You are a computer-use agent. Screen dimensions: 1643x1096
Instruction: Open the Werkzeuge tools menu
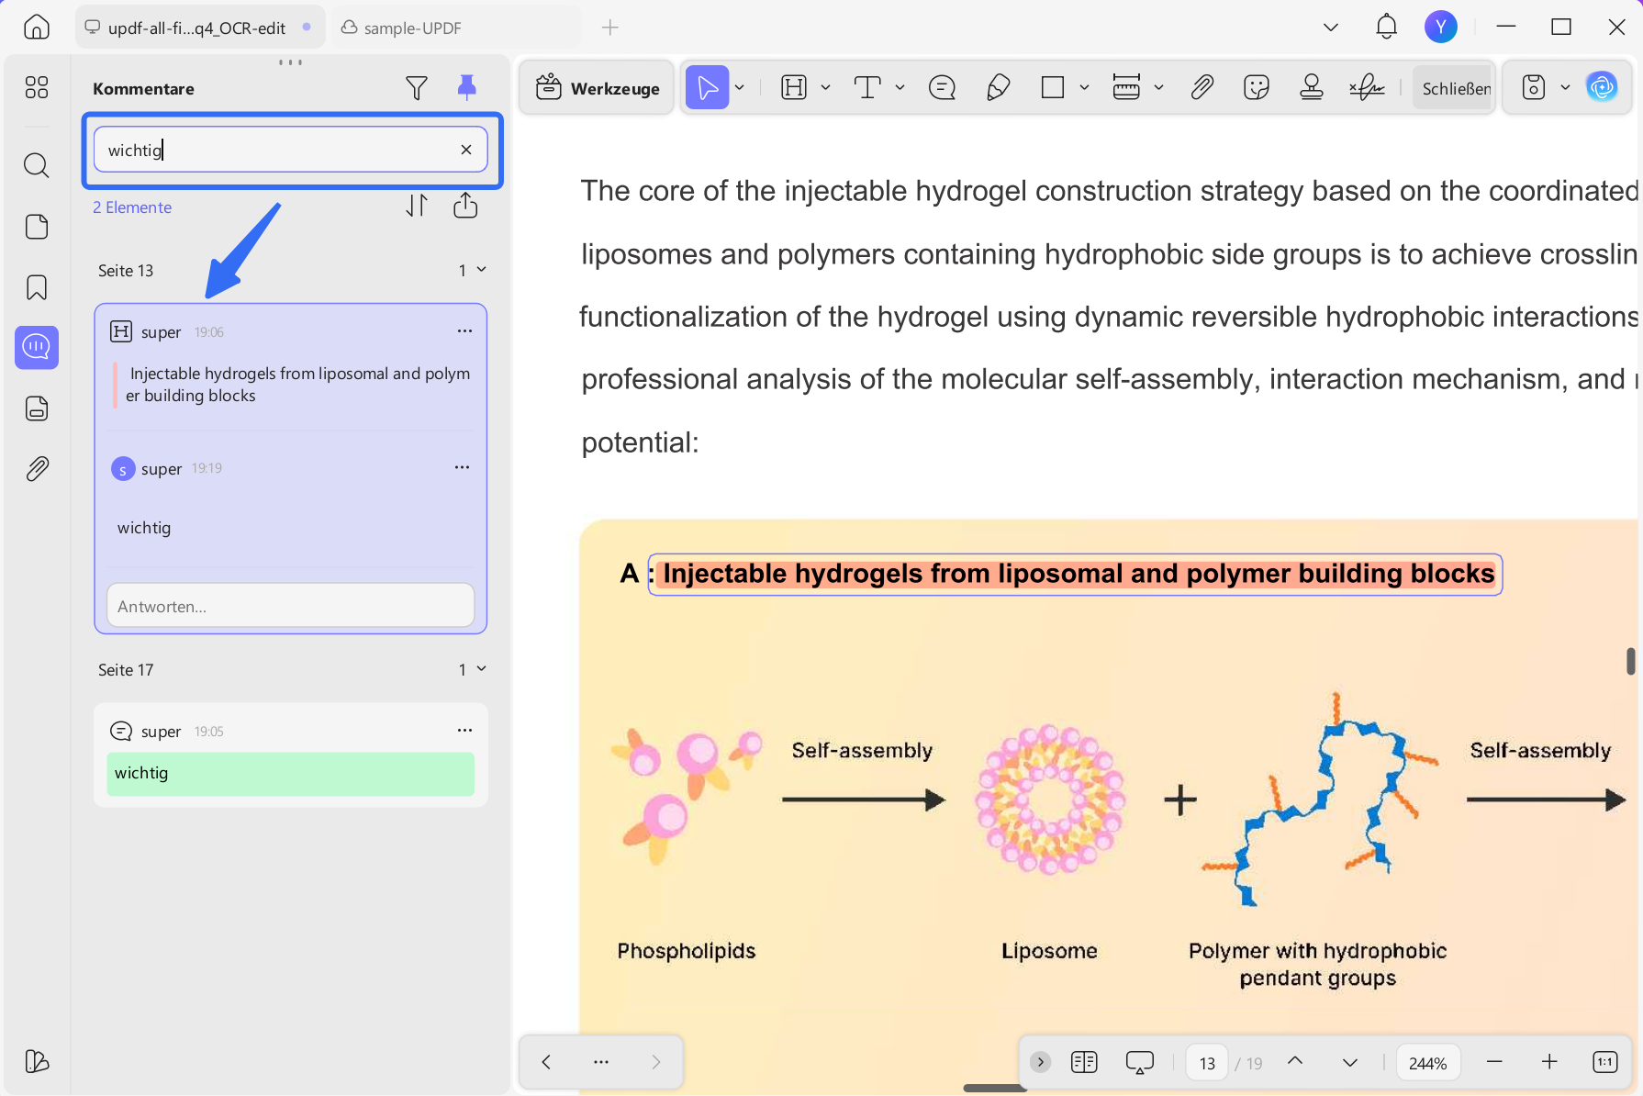(x=598, y=88)
